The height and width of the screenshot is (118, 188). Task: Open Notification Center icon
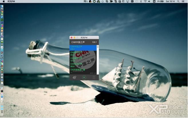[183, 1]
